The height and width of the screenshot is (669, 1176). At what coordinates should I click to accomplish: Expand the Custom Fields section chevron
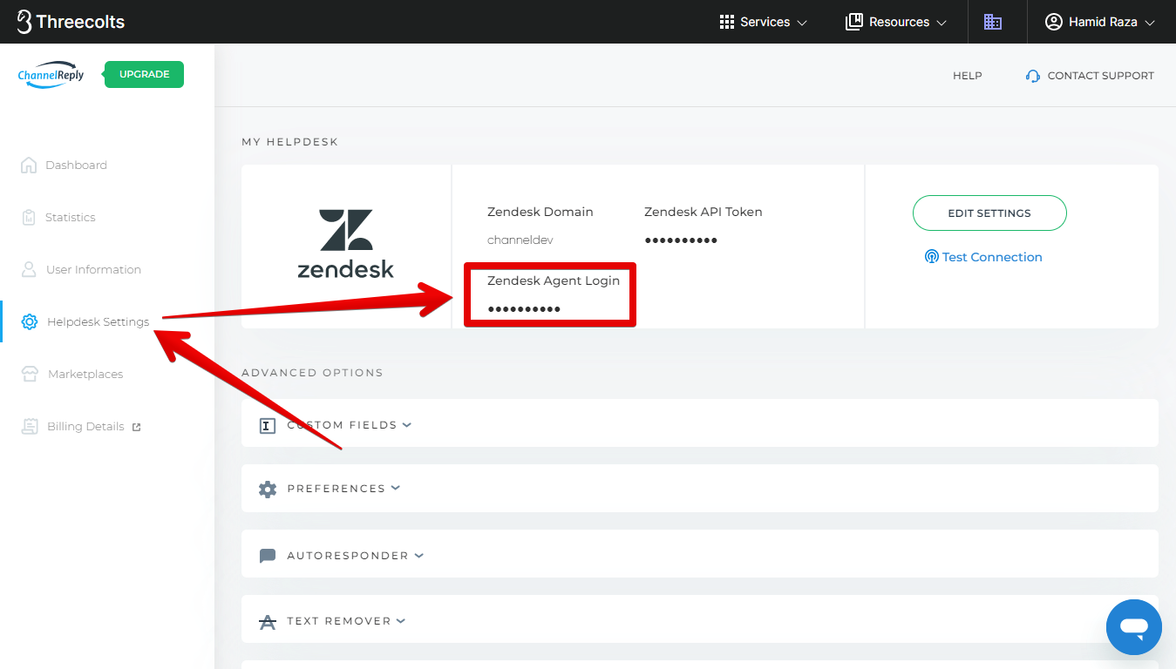click(407, 424)
